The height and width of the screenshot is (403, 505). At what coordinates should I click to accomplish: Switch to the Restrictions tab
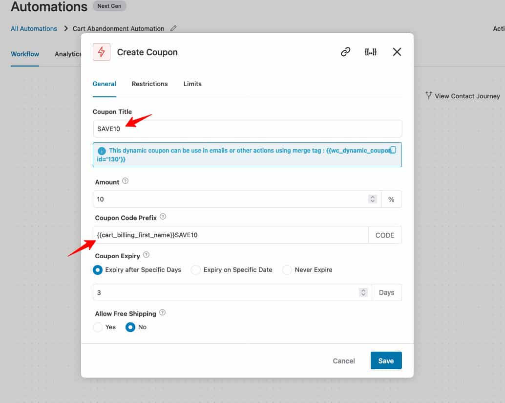(x=149, y=84)
